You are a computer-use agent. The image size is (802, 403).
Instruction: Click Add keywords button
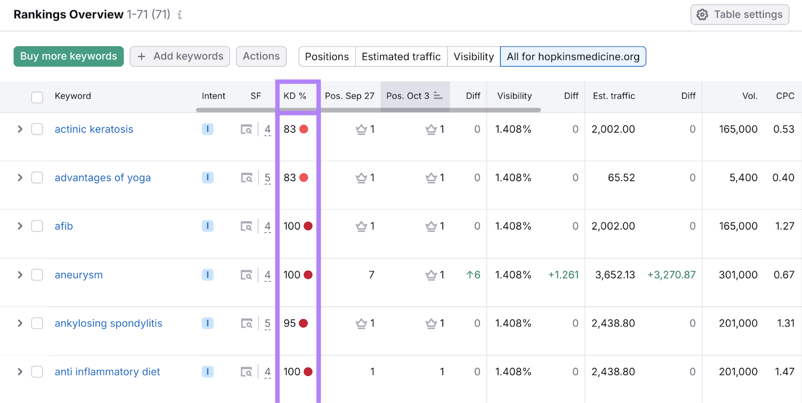180,57
